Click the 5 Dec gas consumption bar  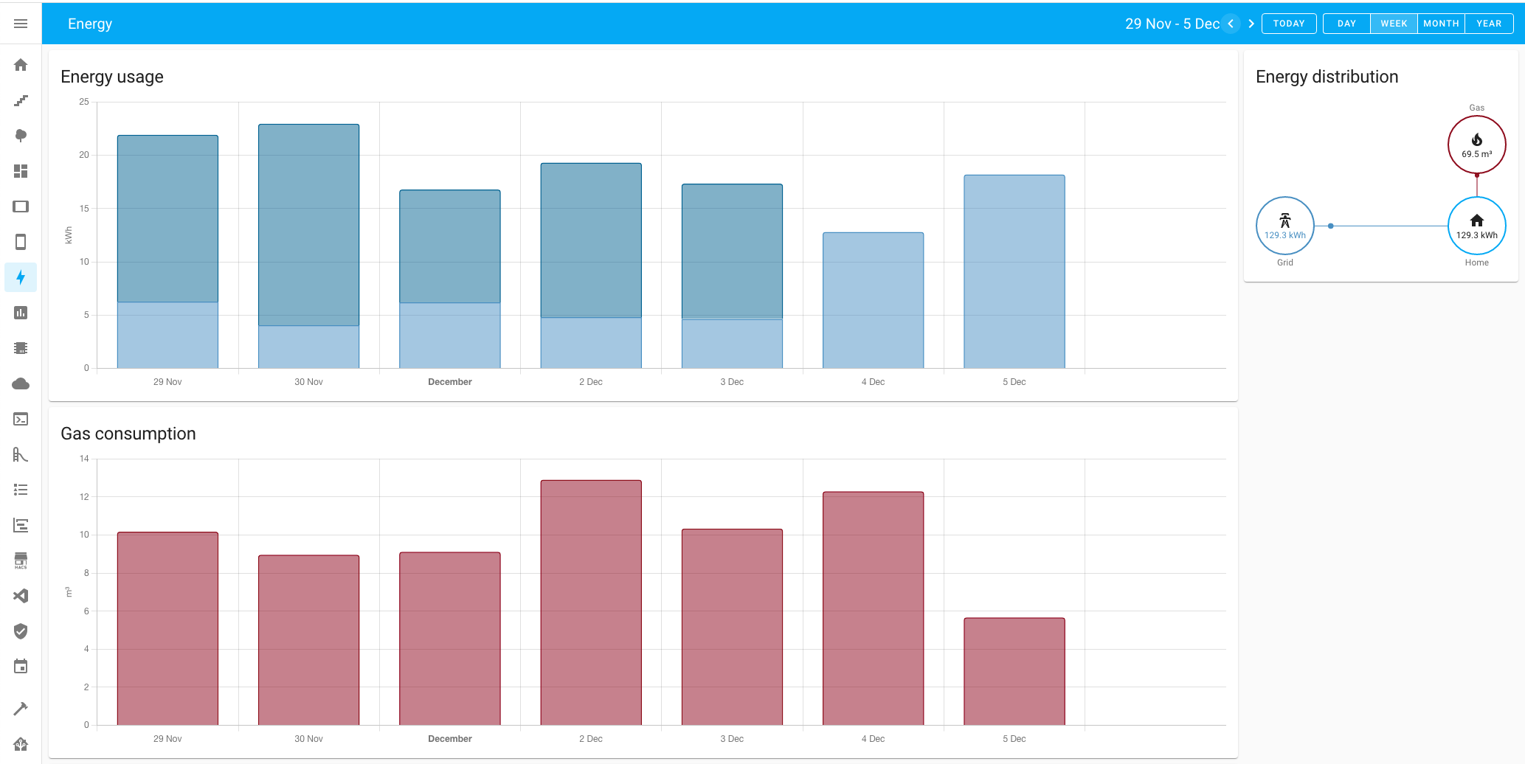coord(1014,671)
